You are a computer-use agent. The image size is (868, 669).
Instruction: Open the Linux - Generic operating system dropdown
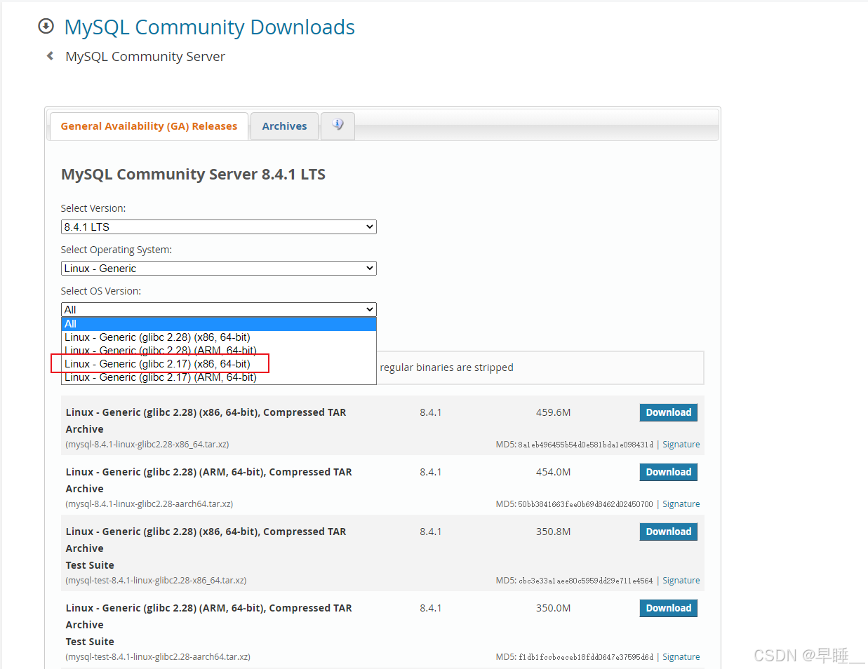tap(218, 268)
